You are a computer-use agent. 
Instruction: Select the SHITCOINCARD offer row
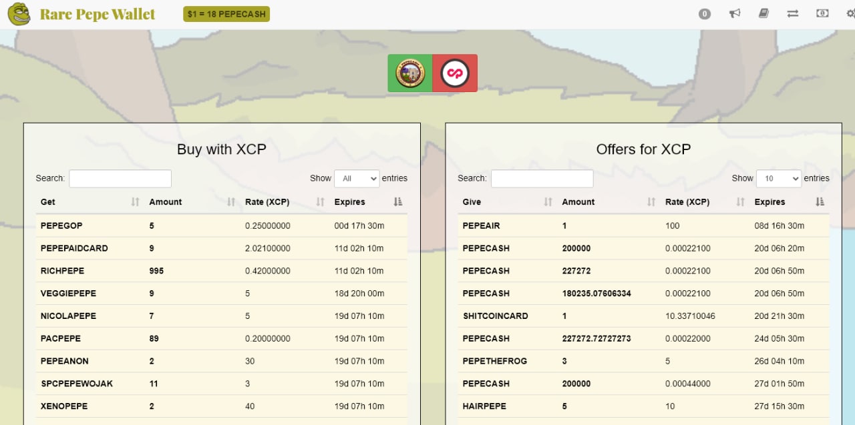(644, 316)
